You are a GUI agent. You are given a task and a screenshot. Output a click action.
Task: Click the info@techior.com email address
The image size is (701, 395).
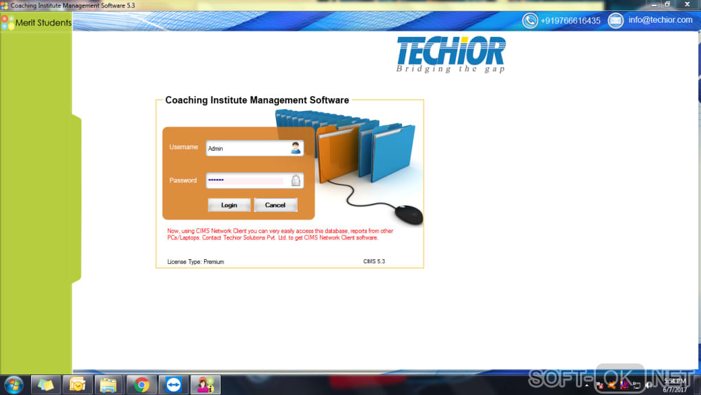[x=660, y=20]
